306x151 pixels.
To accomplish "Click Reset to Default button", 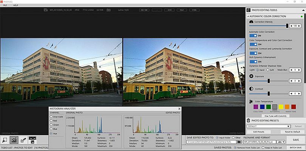I will tap(292, 132).
